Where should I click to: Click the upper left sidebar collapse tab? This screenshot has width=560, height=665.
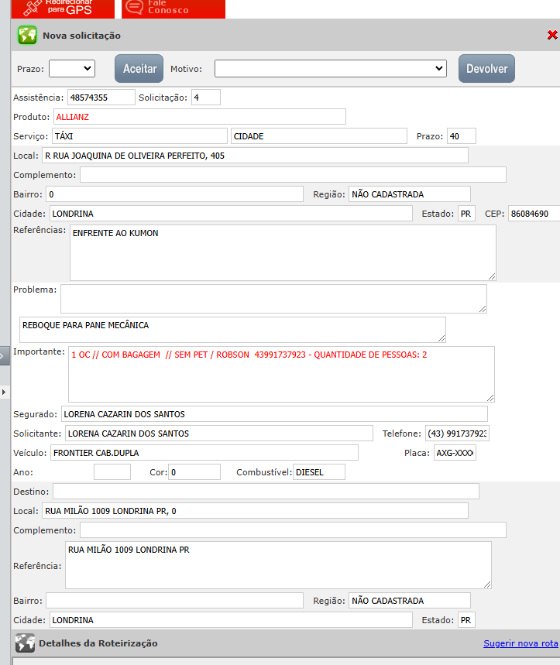pyautogui.click(x=4, y=355)
